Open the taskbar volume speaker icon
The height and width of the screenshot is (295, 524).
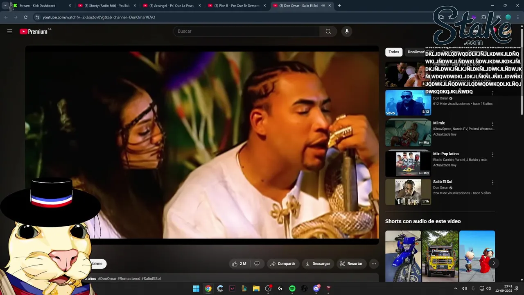[488, 288]
